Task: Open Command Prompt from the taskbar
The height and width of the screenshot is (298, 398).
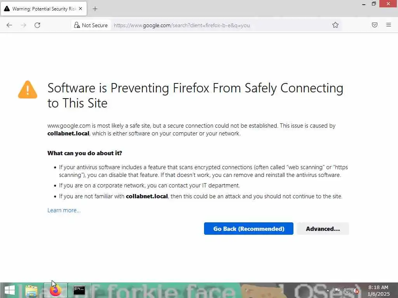Action: tap(79, 290)
